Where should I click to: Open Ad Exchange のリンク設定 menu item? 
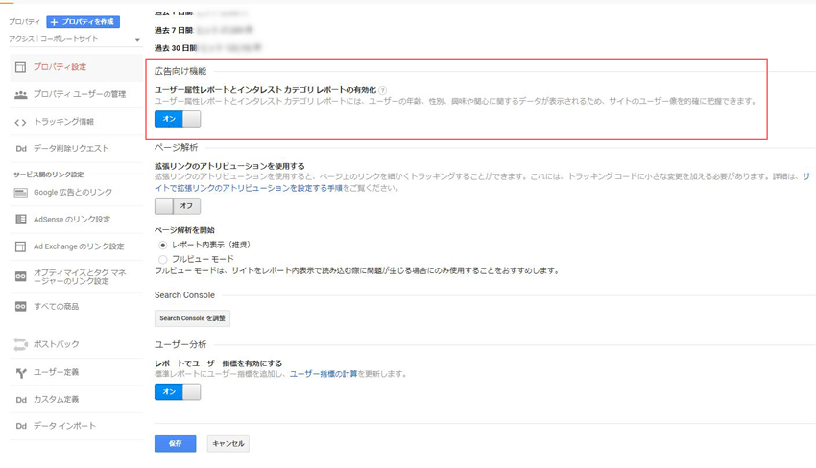76,246
